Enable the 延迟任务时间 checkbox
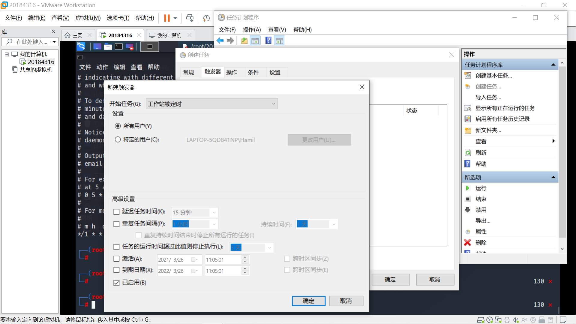Screen dimensions: 576x324 coord(116,212)
